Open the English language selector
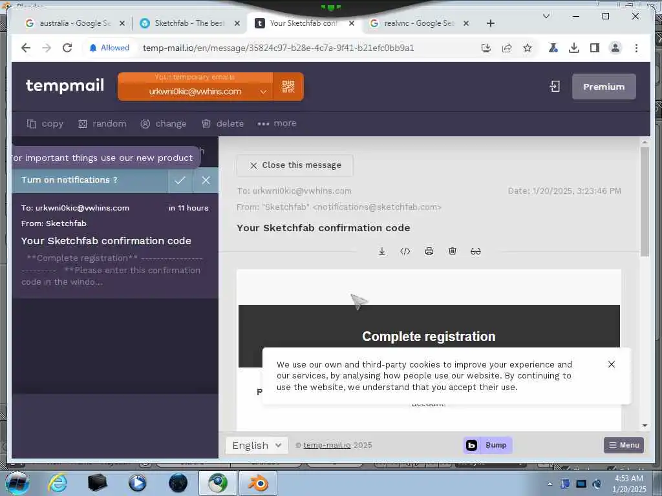This screenshot has height=496, width=662. [x=257, y=445]
